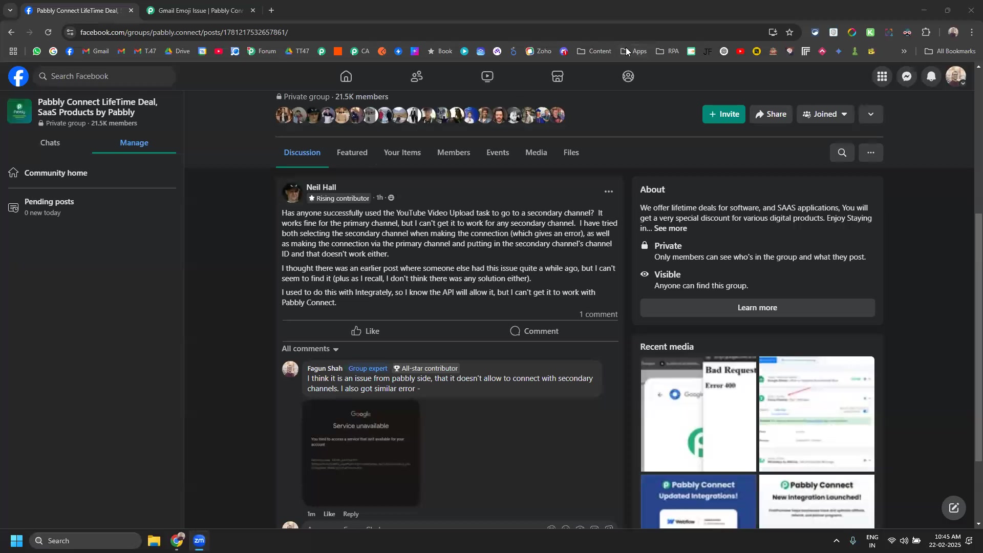This screenshot has width=983, height=553.
Task: Open Chrome from the taskbar
Action: pyautogui.click(x=177, y=541)
